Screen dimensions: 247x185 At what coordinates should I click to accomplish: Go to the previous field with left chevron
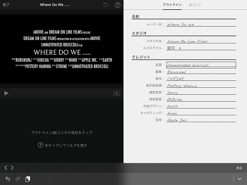pyautogui.click(x=6, y=168)
